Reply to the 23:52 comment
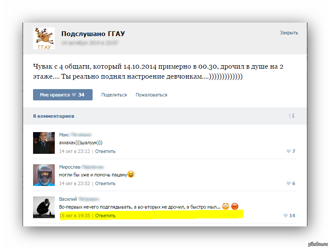The width and height of the screenshot is (330, 249). [x=105, y=183]
